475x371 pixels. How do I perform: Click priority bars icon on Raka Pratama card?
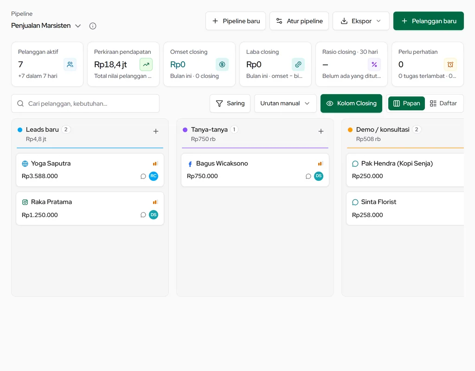[x=155, y=202]
